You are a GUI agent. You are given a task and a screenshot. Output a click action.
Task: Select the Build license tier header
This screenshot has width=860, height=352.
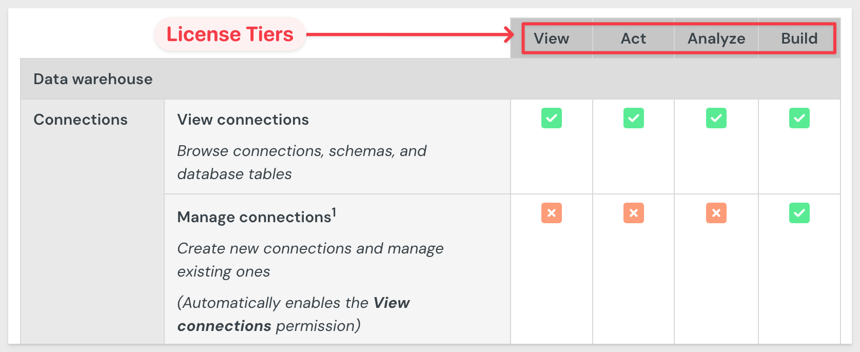coord(799,38)
